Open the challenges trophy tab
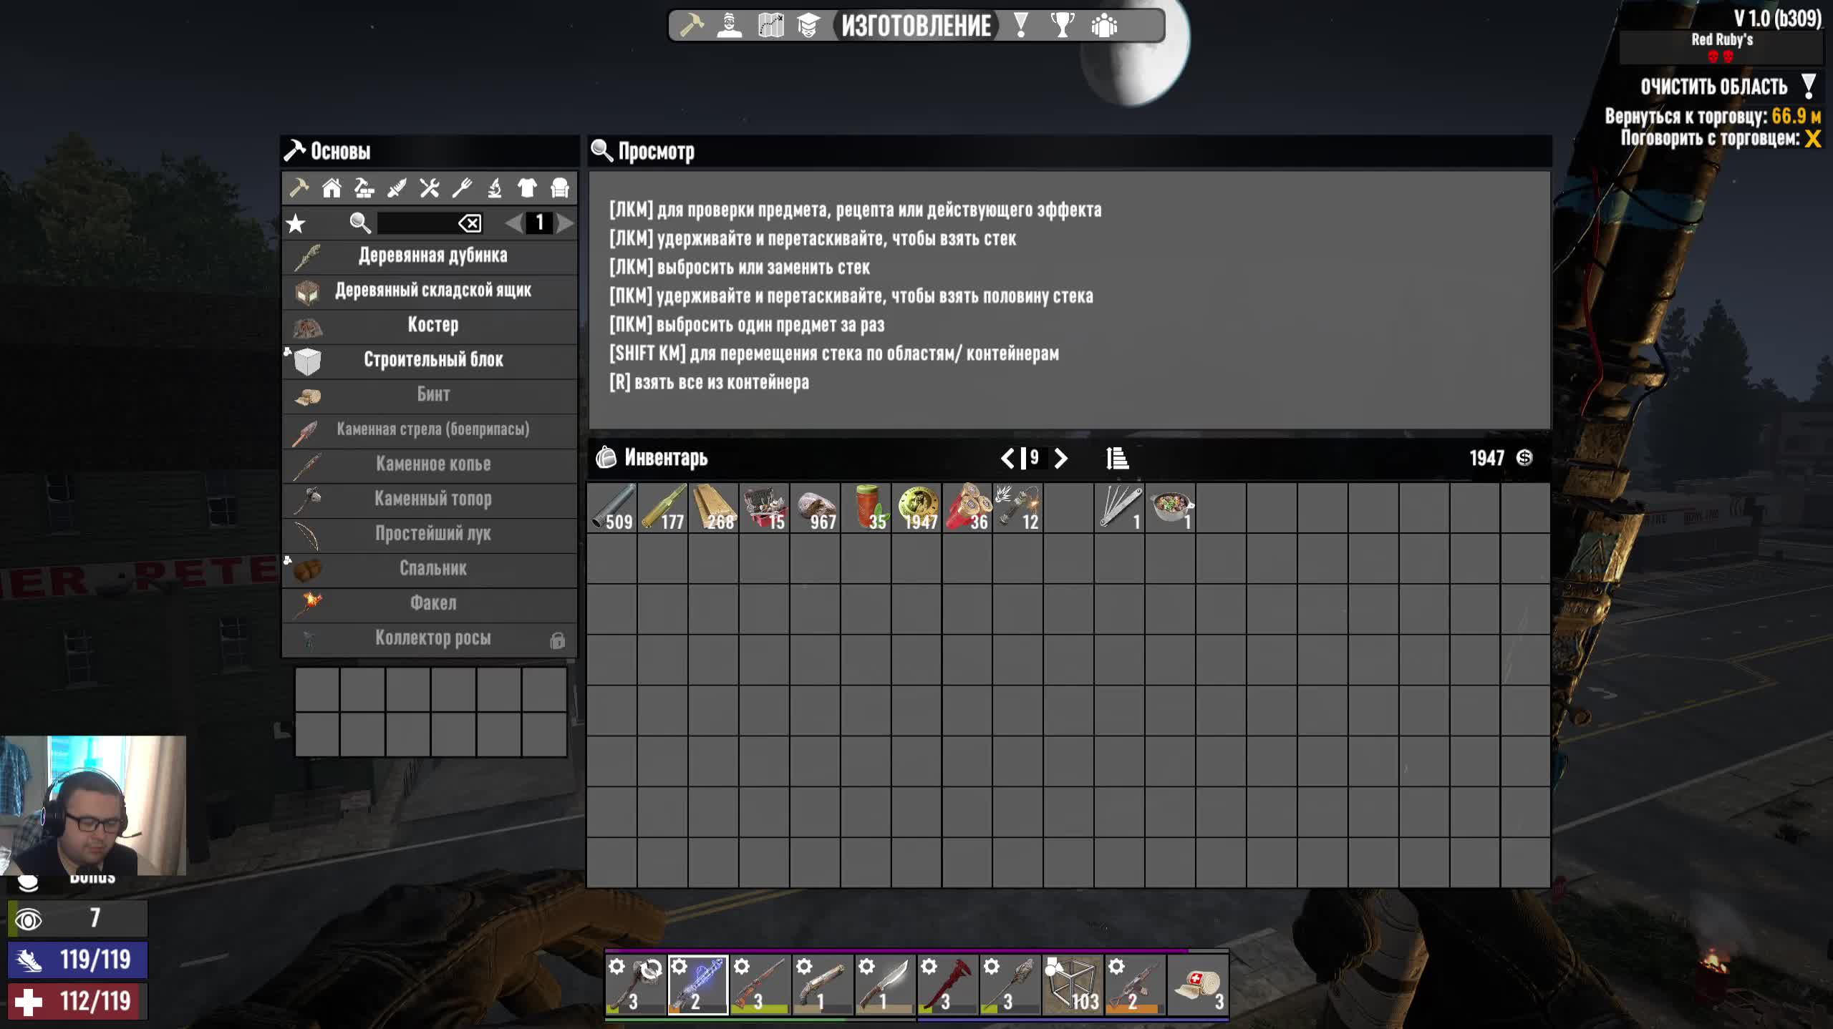This screenshot has width=1833, height=1029. pyautogui.click(x=1063, y=26)
